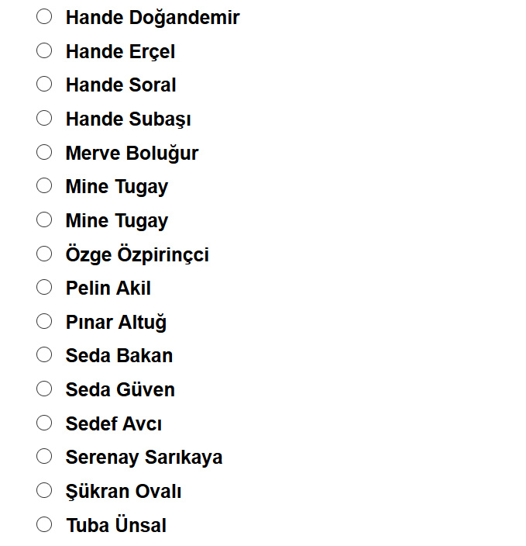Screen dimensions: 526x546
Task: Click the Hande Erçel name label
Action: [x=120, y=52]
